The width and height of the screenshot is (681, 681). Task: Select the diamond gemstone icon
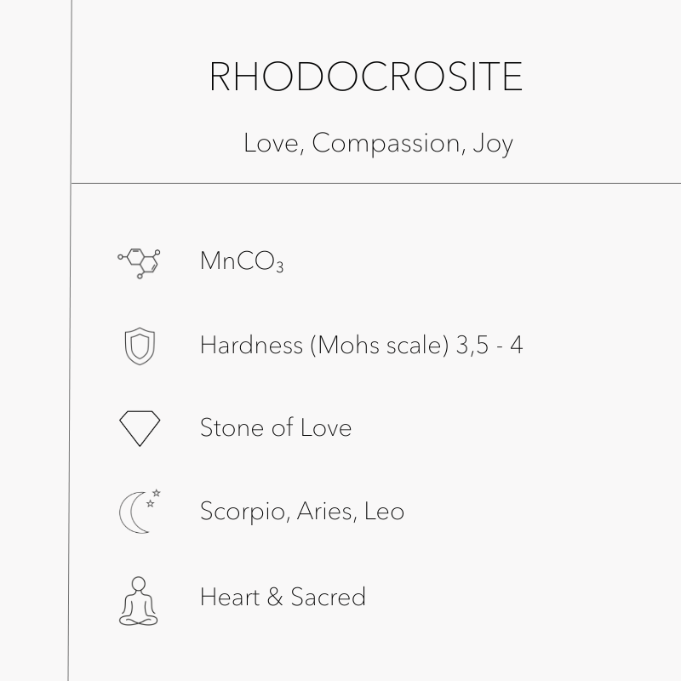pyautogui.click(x=140, y=428)
